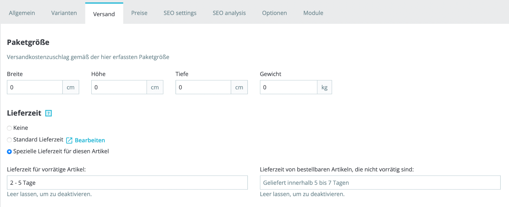Switch to the Varianten tab
Viewport: 509px width, 207px height.
pyautogui.click(x=64, y=13)
